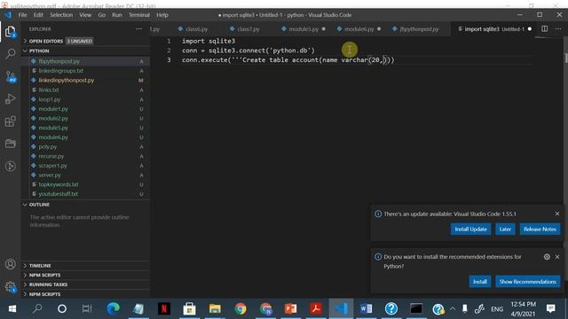This screenshot has height=319, width=568.
Task: Open the Extensions view
Action: click(10, 121)
